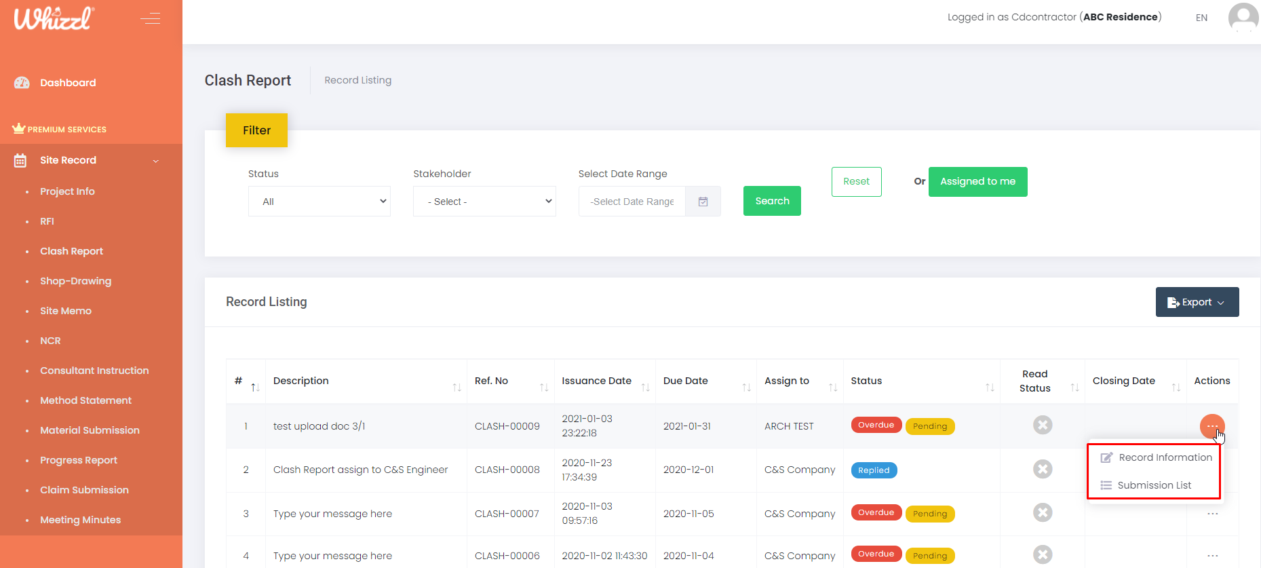Click the calendar icon in date range field
This screenshot has width=1261, height=568.
pos(703,202)
